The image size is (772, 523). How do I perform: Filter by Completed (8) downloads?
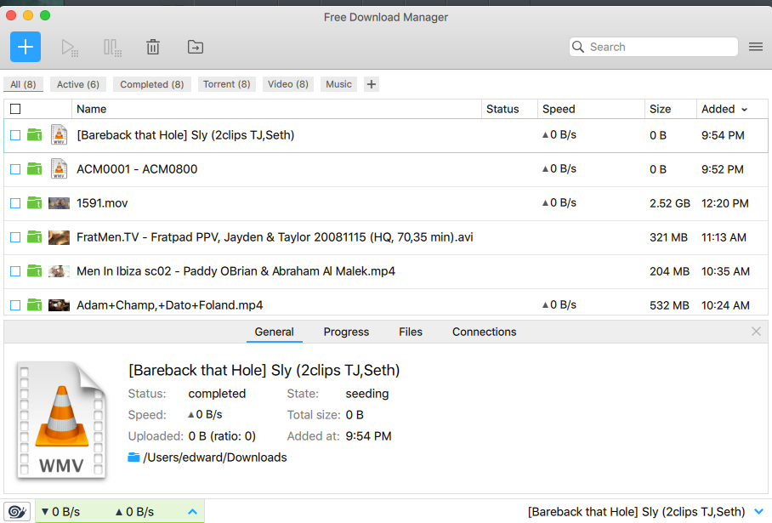pos(151,84)
